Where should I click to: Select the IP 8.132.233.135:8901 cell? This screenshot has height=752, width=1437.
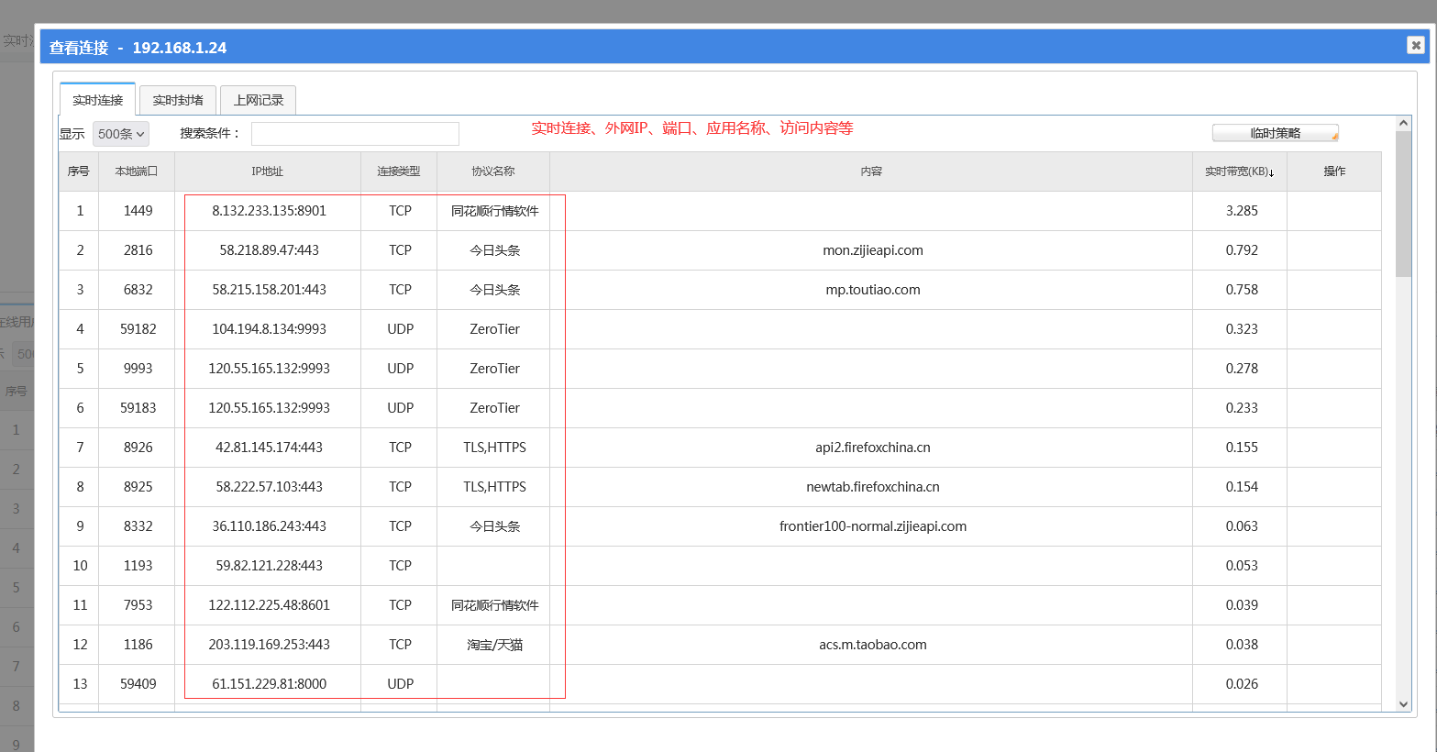click(x=269, y=211)
